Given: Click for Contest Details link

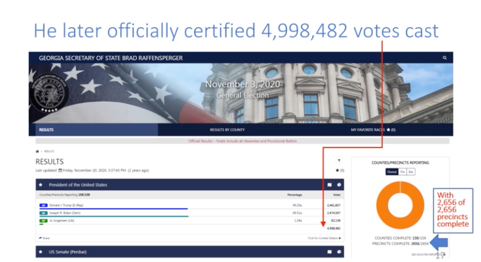Looking at the screenshot, I should [324, 238].
